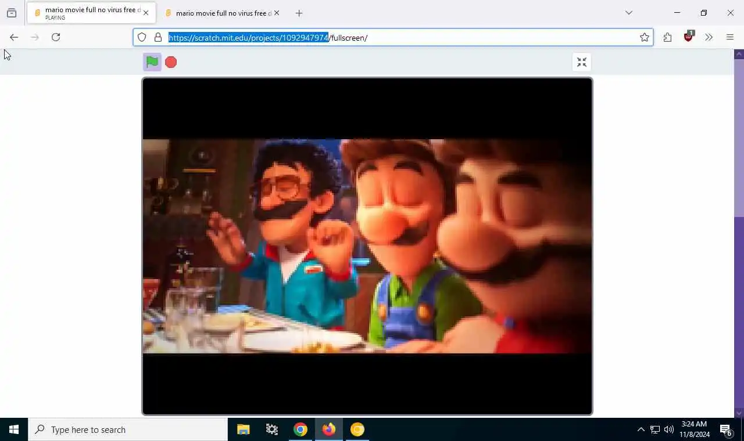
Task: Open Settings gear from taskbar
Action: click(272, 429)
